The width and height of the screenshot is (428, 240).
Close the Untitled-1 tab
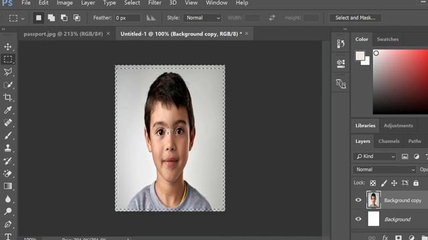247,33
